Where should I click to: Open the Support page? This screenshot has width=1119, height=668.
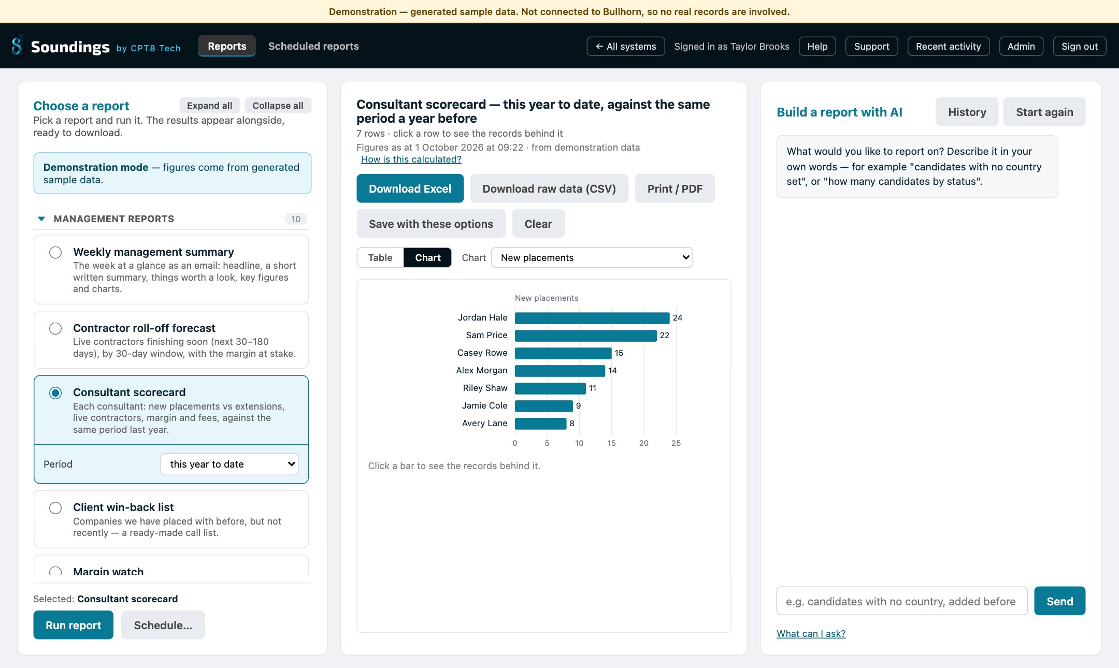(872, 46)
